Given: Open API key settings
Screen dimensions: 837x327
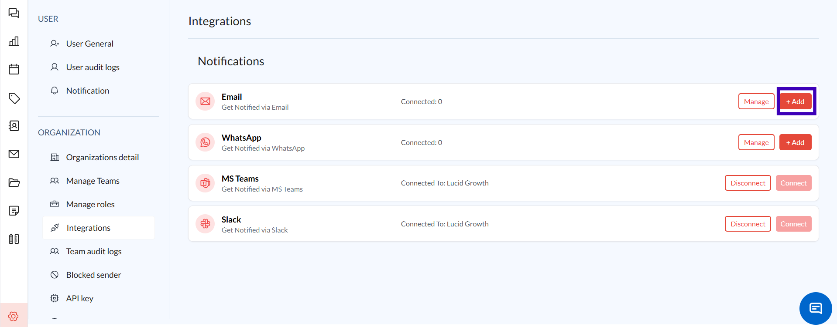Looking at the screenshot, I should pyautogui.click(x=80, y=298).
